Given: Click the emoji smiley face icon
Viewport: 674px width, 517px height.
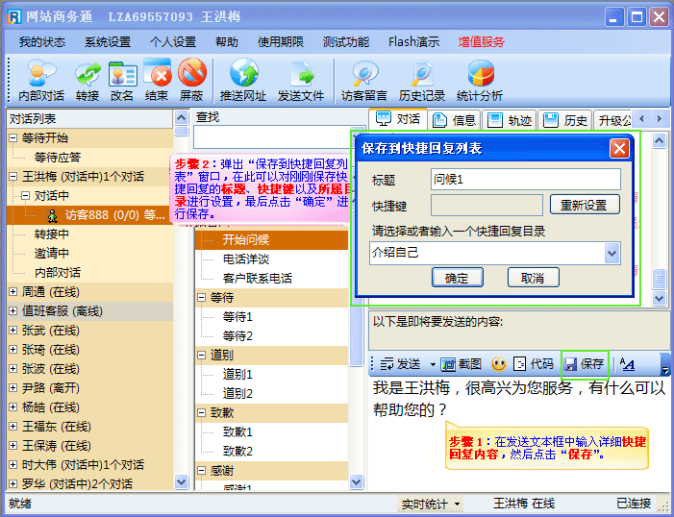Looking at the screenshot, I should 499,364.
